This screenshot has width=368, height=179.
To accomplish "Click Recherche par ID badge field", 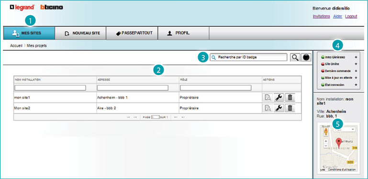I will click(248, 57).
